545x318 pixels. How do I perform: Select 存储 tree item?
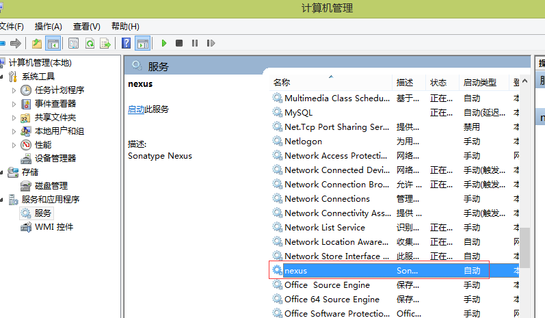[x=30, y=172]
